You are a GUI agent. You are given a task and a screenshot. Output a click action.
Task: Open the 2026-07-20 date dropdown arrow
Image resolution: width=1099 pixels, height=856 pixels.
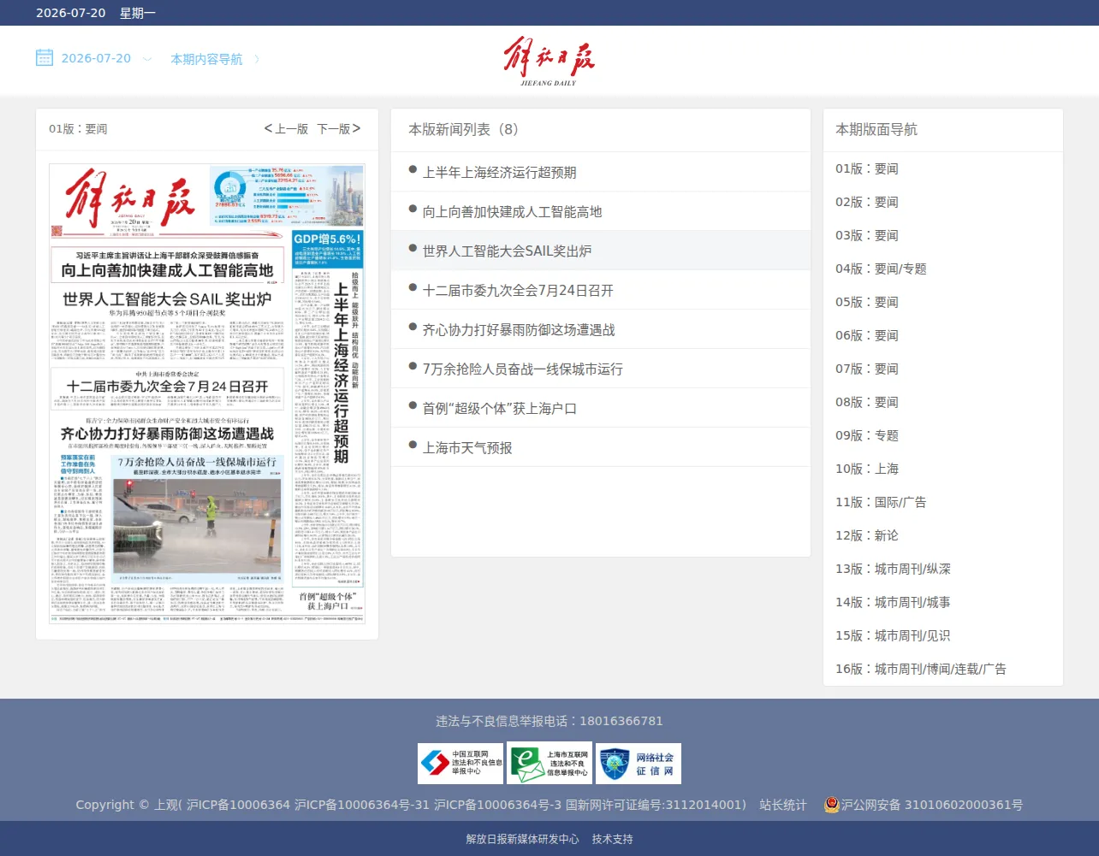click(x=147, y=59)
